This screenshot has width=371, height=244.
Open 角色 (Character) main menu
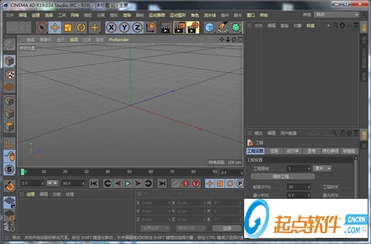195,15
